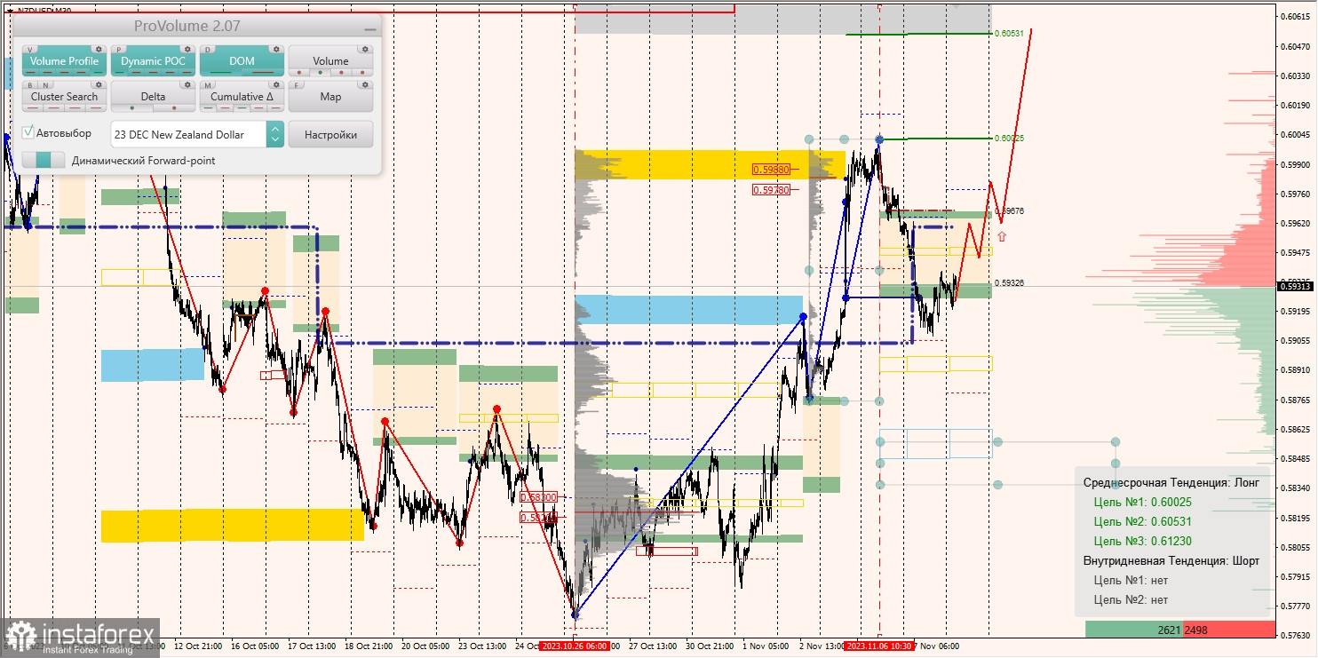This screenshot has height=658, width=1318.
Task: Click the P hotkey badge on Dynamic POC
Action: click(x=119, y=50)
